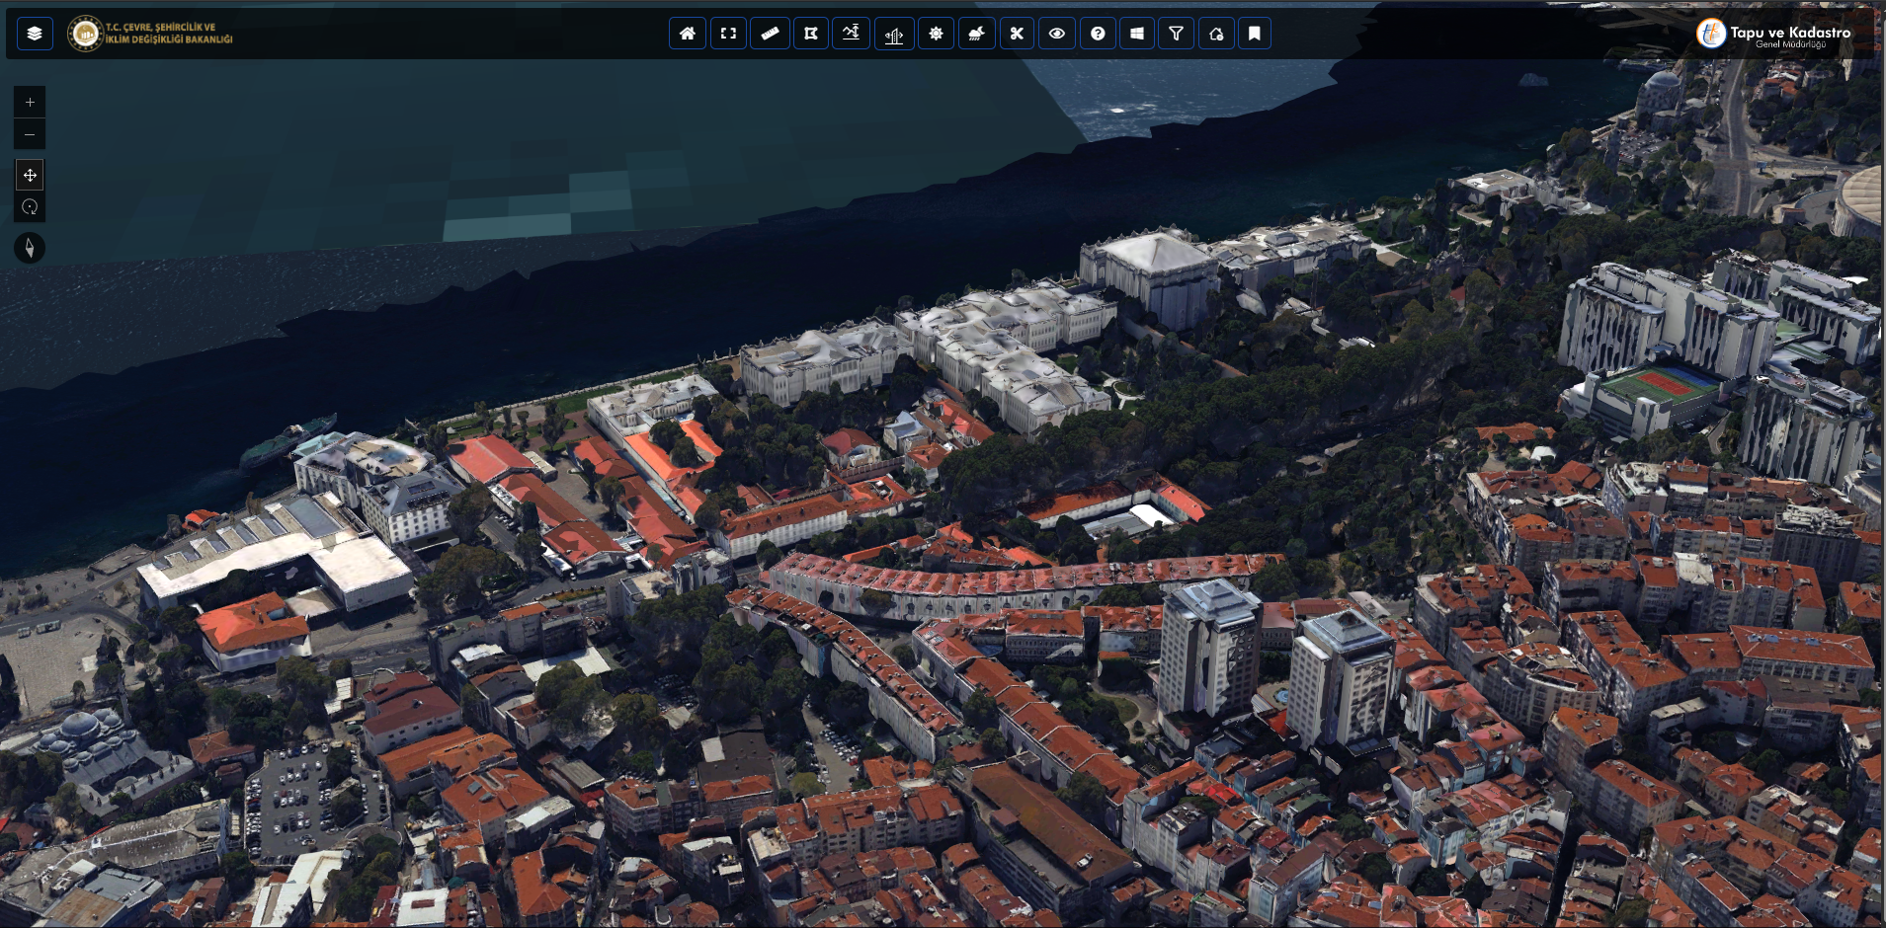Open the help question mark

(x=1098, y=34)
